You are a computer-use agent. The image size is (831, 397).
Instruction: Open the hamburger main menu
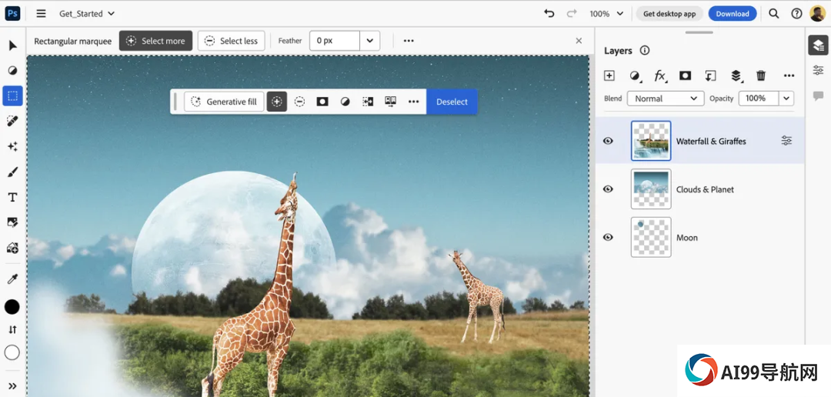[x=41, y=14]
